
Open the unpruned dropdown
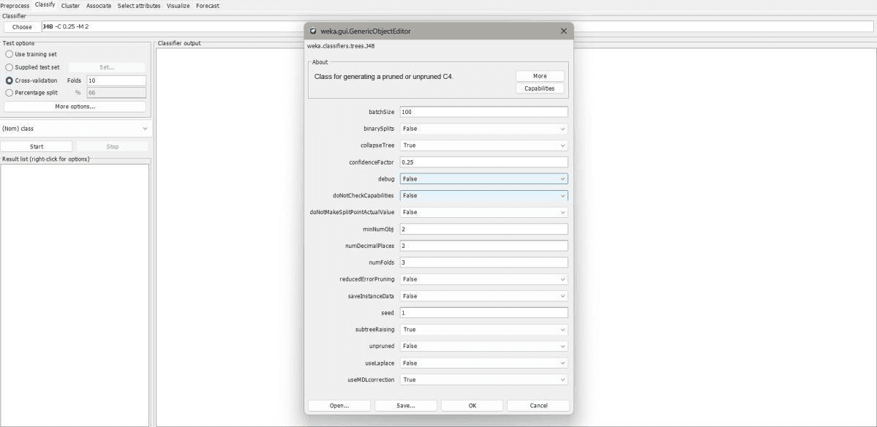[x=483, y=346]
